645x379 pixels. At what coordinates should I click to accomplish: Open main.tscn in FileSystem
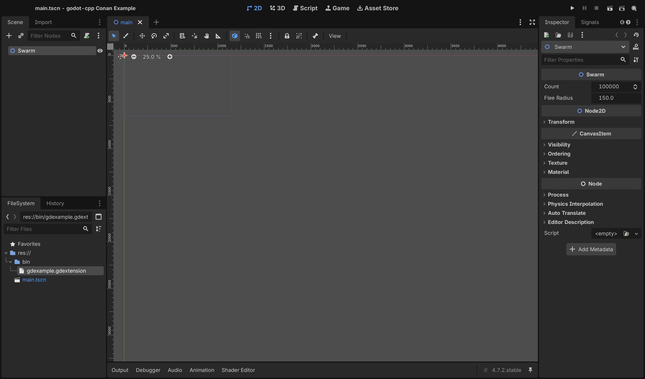(34, 280)
